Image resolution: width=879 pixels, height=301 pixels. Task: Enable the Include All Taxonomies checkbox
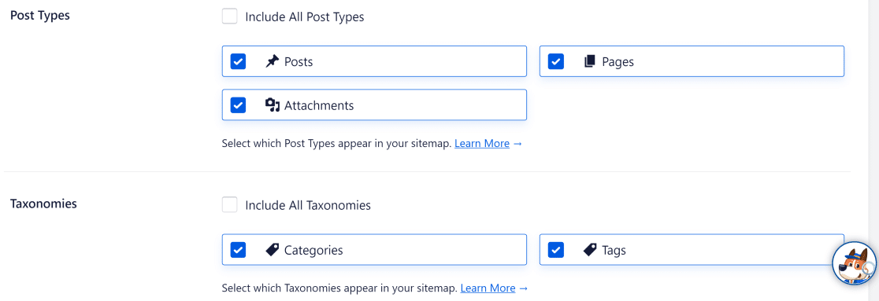(x=229, y=205)
